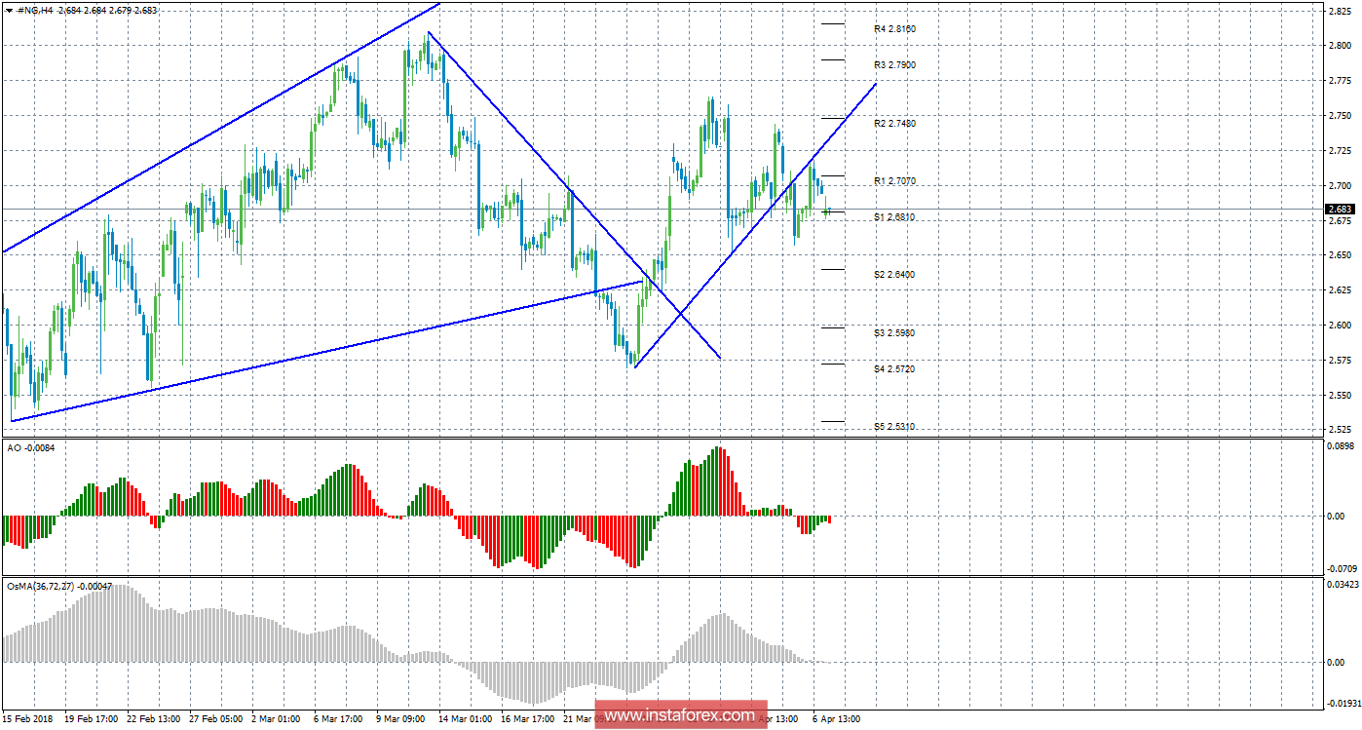The height and width of the screenshot is (730, 1362).
Task: Click the 2.650 price axis value
Action: [1339, 255]
